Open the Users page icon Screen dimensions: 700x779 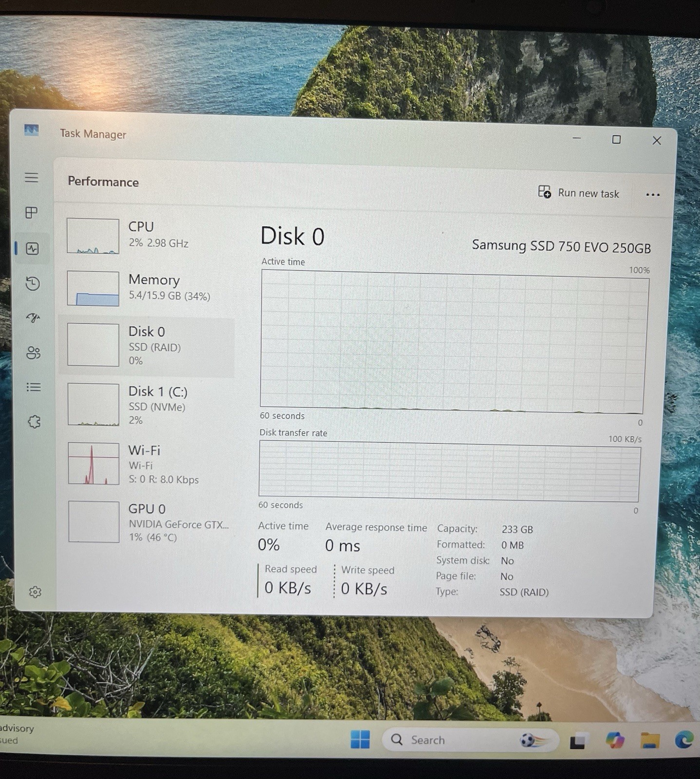click(34, 352)
